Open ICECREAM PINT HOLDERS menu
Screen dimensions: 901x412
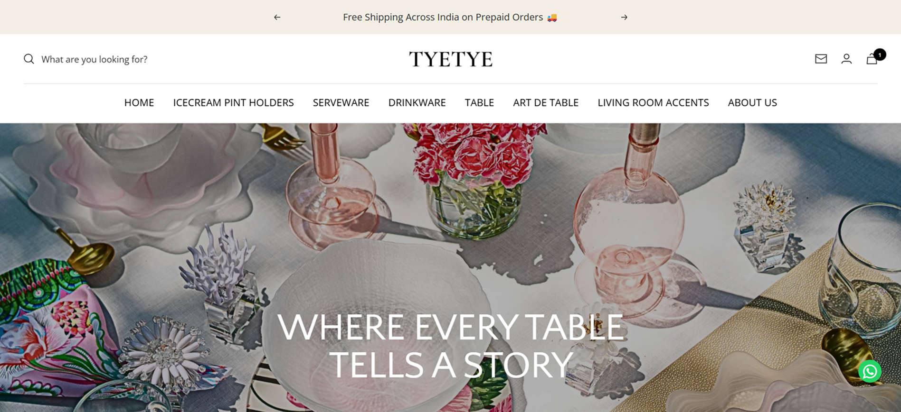(x=233, y=102)
